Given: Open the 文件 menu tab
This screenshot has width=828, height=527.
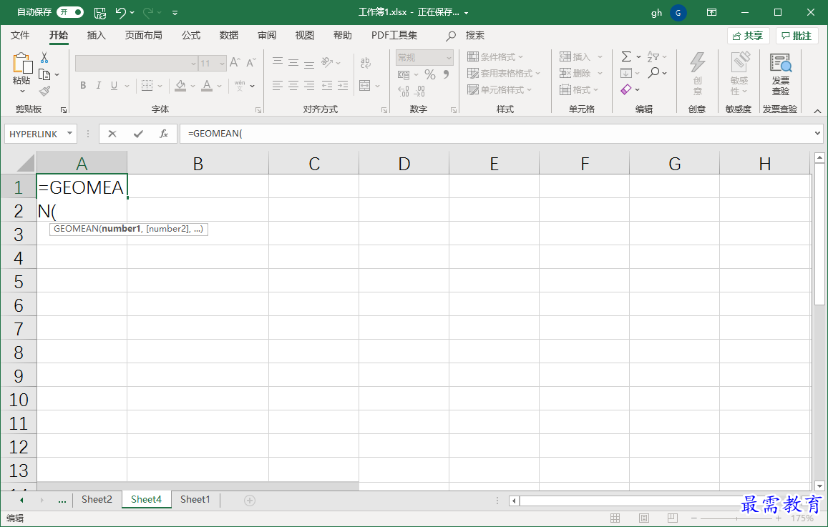Looking at the screenshot, I should (20, 35).
